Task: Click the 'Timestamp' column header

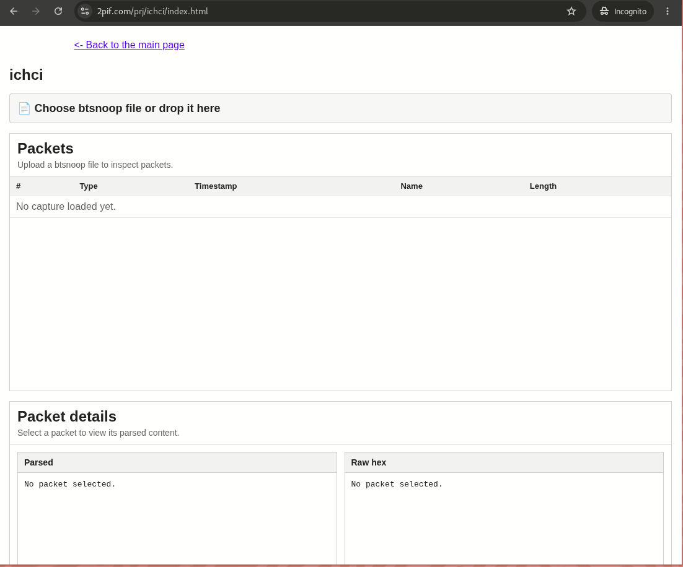Action: tap(216, 186)
